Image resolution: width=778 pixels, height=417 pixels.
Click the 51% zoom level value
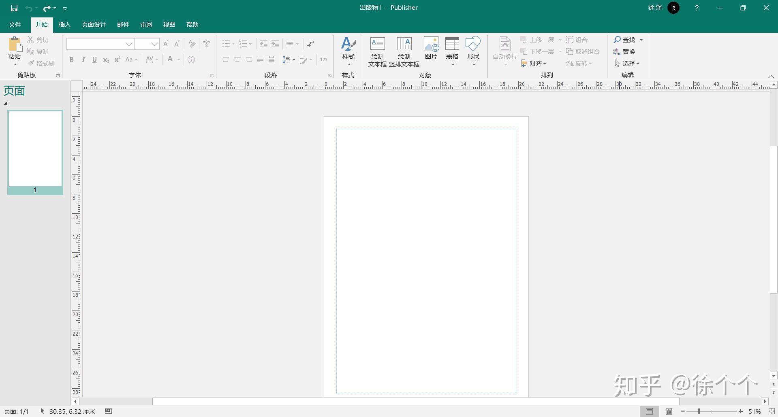[x=755, y=411]
